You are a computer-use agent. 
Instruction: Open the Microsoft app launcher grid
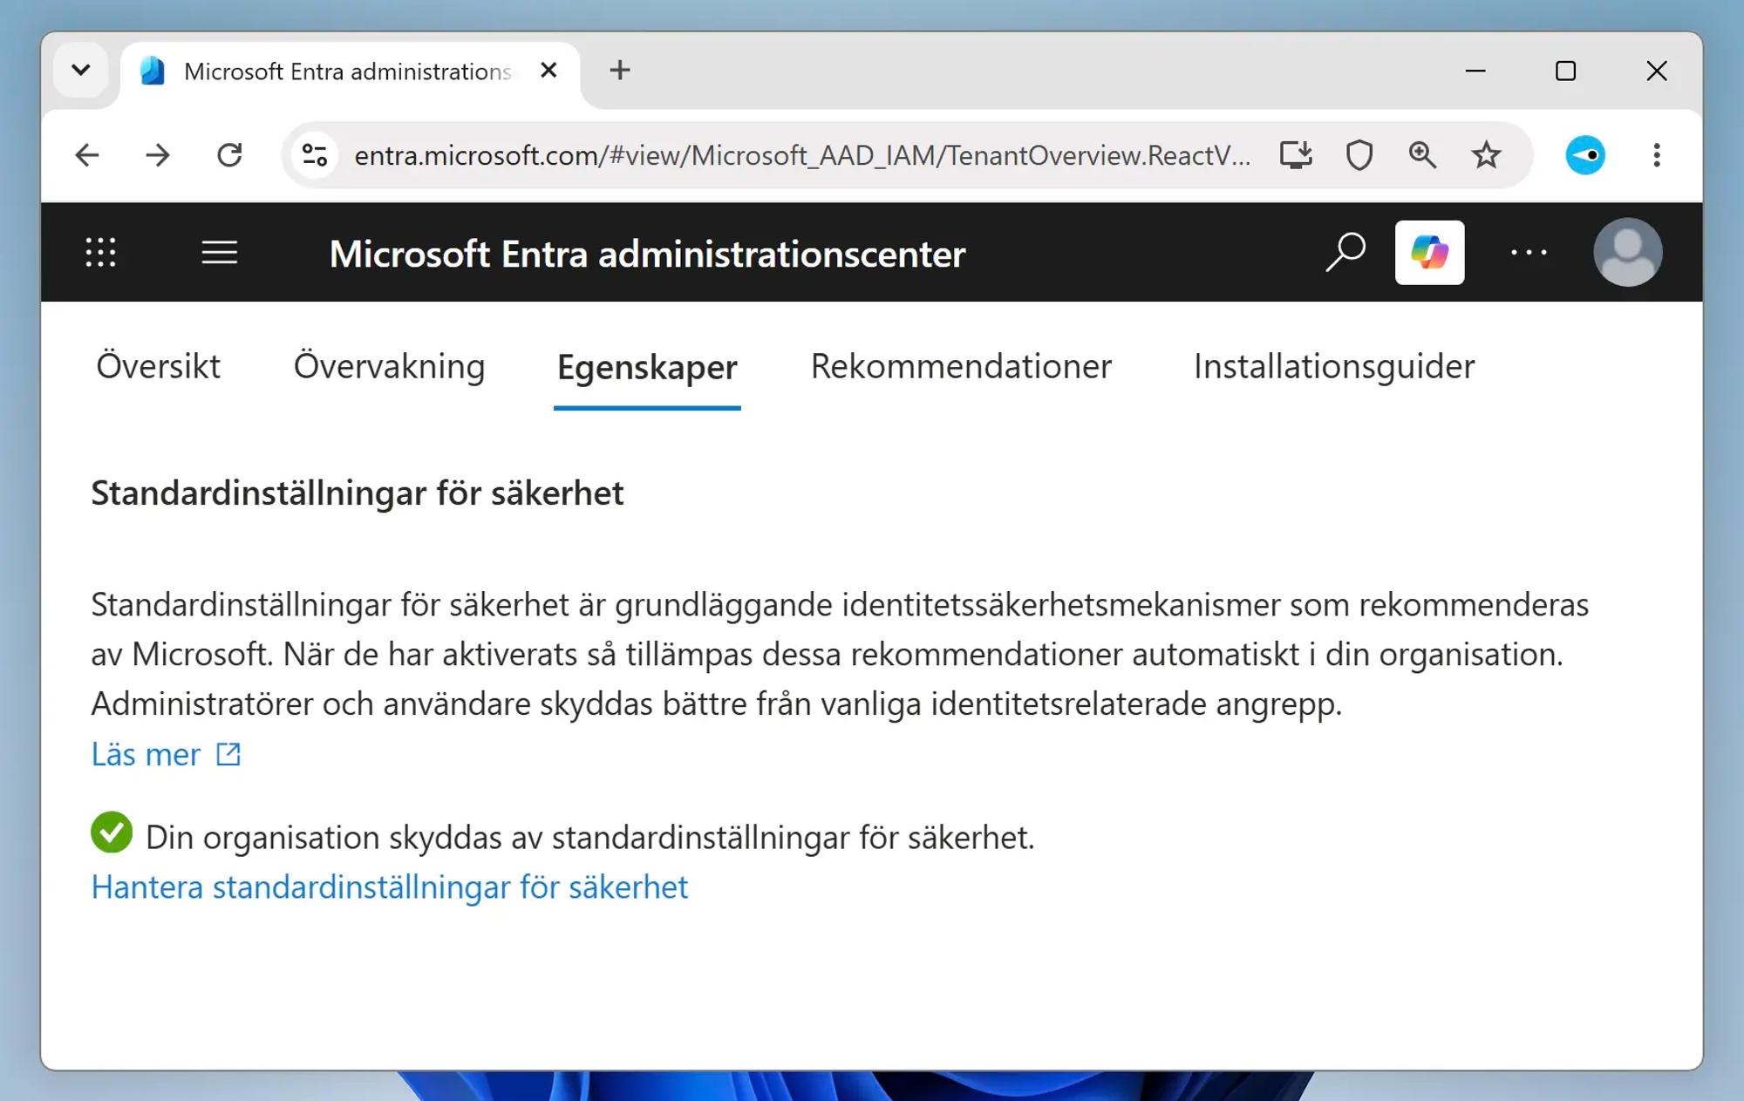point(101,253)
